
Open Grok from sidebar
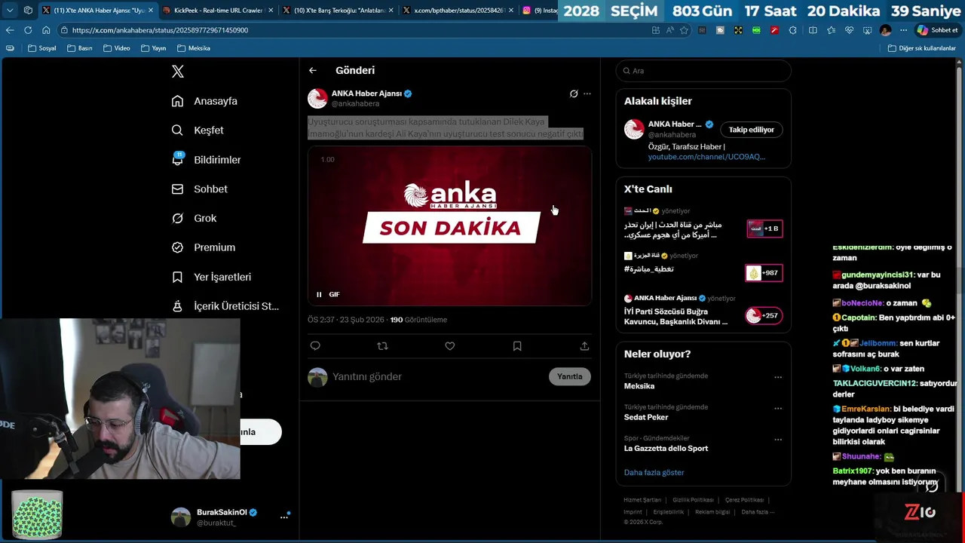tap(194, 218)
